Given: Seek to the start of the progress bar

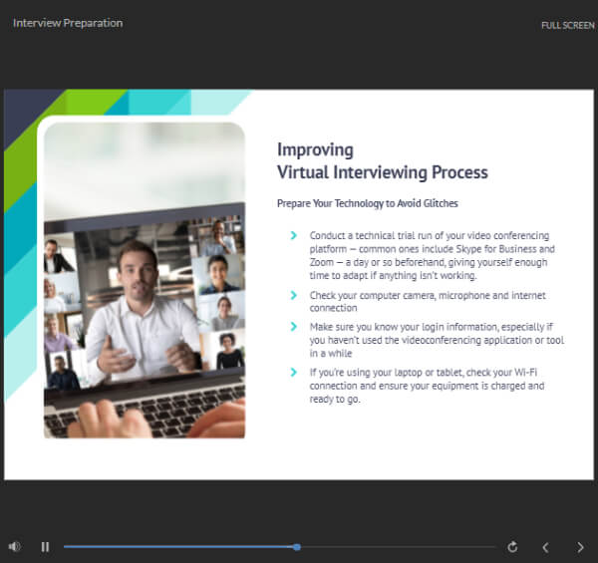Looking at the screenshot, I should click(65, 547).
